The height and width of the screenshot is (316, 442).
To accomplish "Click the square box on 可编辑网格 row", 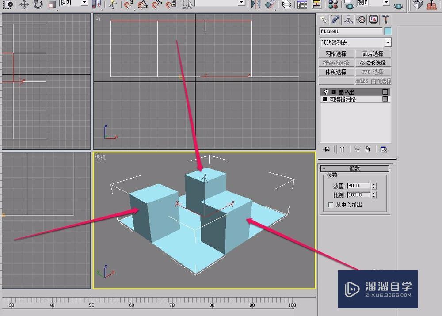I will (385, 99).
